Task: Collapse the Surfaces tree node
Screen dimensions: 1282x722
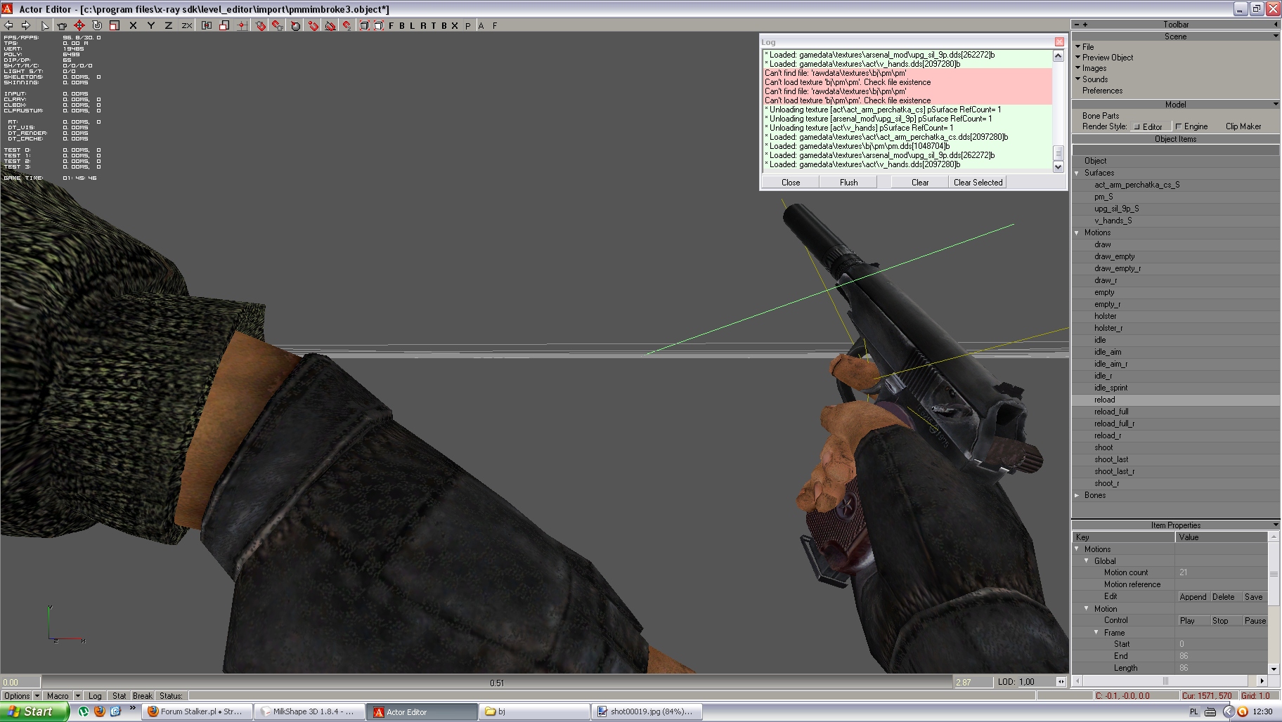Action: point(1077,173)
